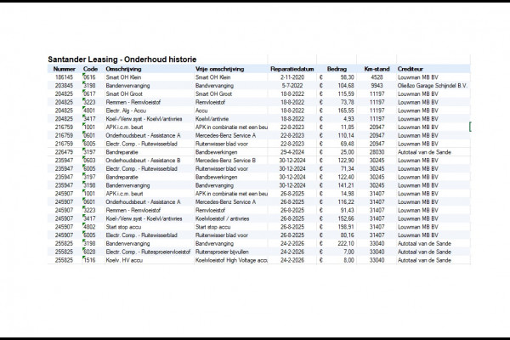This screenshot has height=340, width=510.
Task: Click code cell 4801
Action: coord(89,110)
